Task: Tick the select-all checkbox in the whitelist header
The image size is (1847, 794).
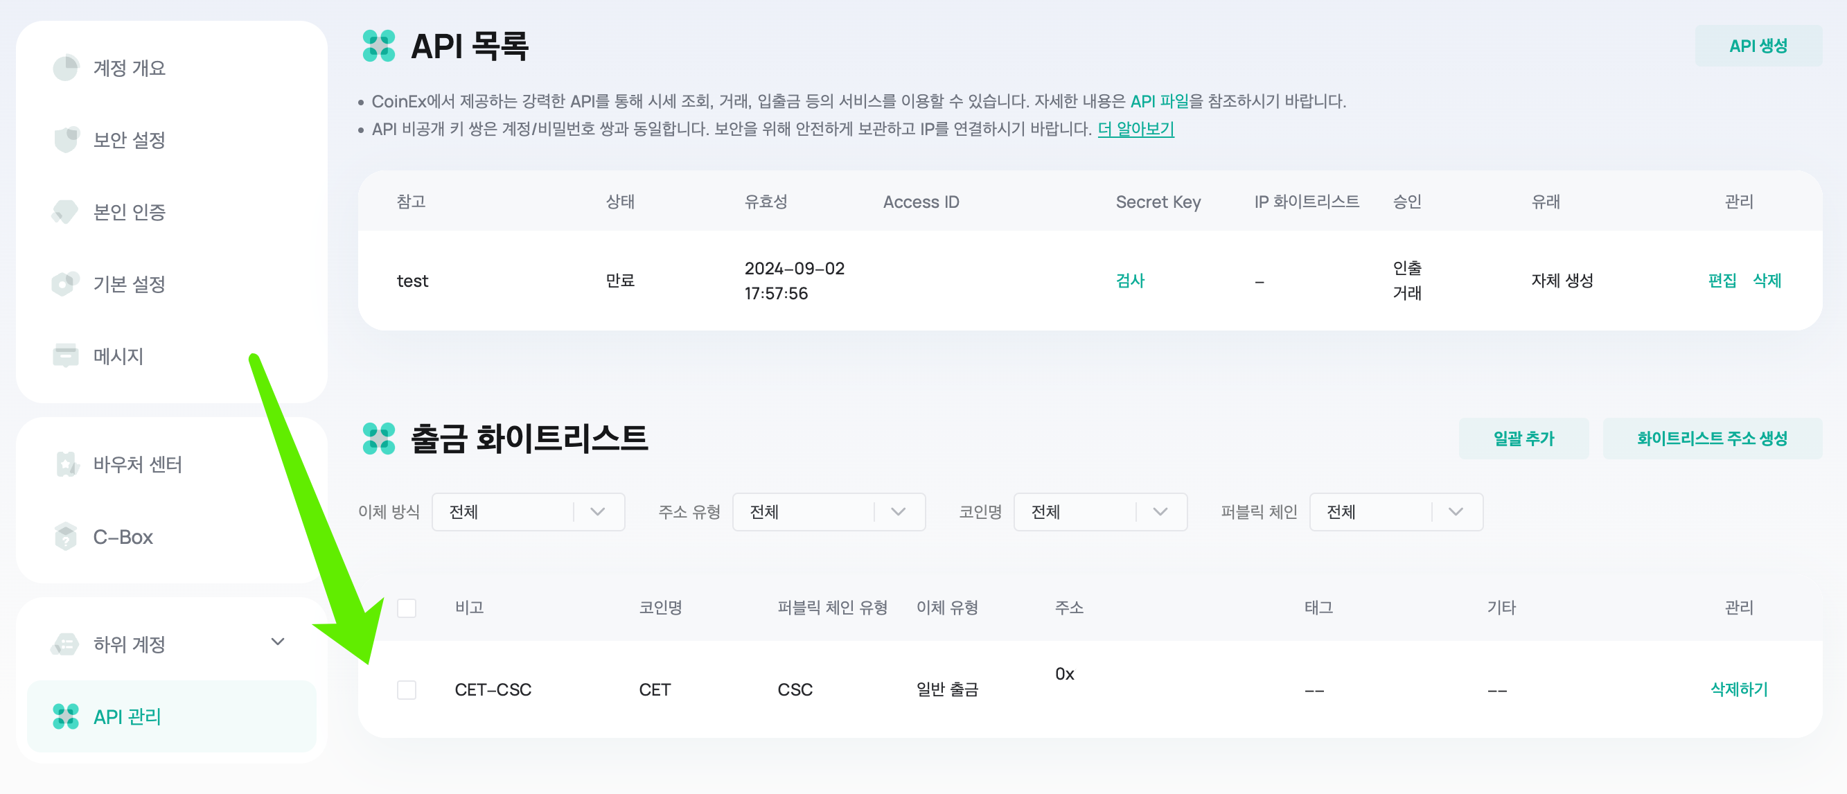Action: click(x=407, y=608)
